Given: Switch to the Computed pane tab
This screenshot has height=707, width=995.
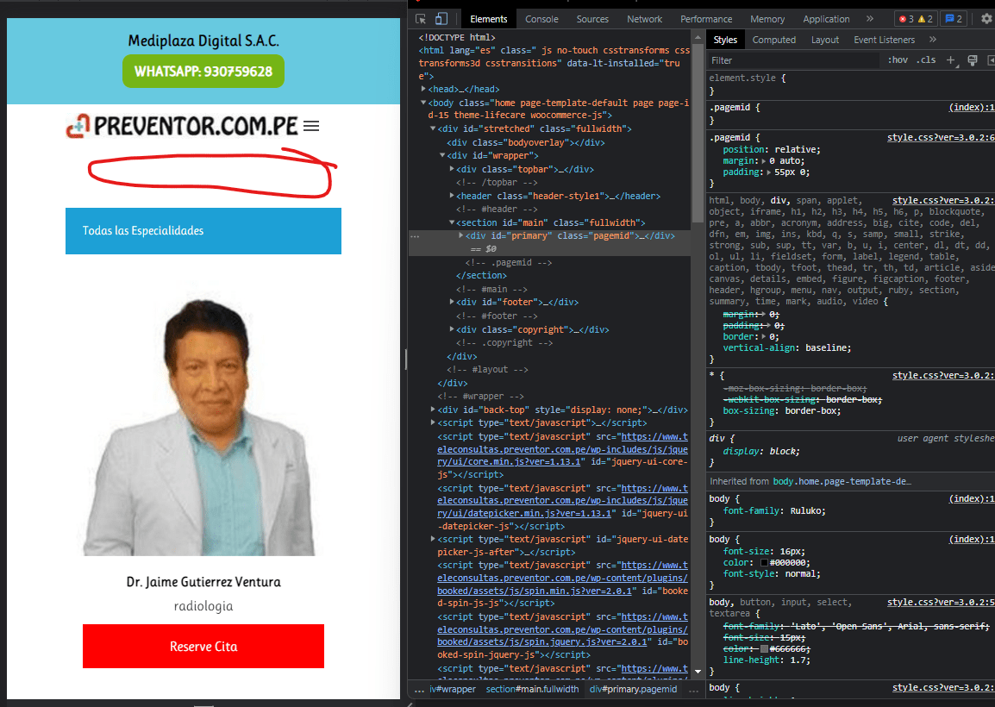Looking at the screenshot, I should [773, 40].
